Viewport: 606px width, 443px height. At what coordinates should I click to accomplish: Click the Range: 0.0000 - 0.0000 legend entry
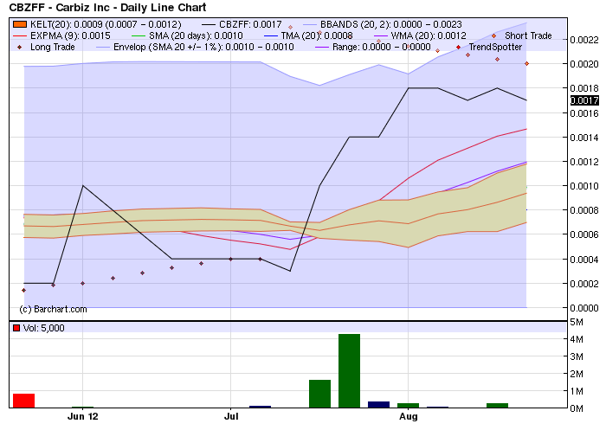tap(373, 47)
